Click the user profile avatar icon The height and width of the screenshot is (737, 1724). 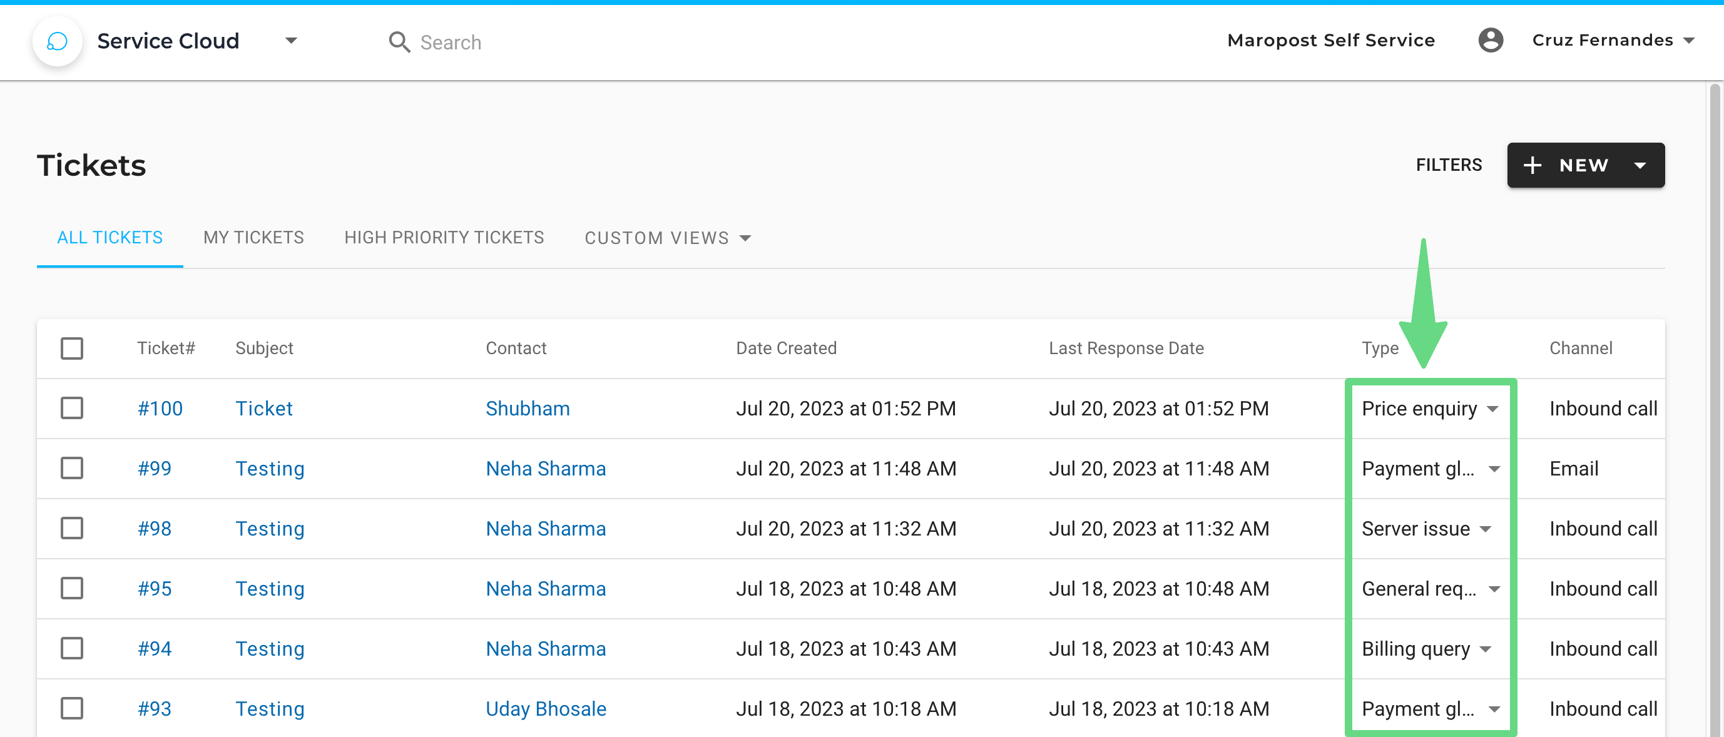(x=1491, y=40)
